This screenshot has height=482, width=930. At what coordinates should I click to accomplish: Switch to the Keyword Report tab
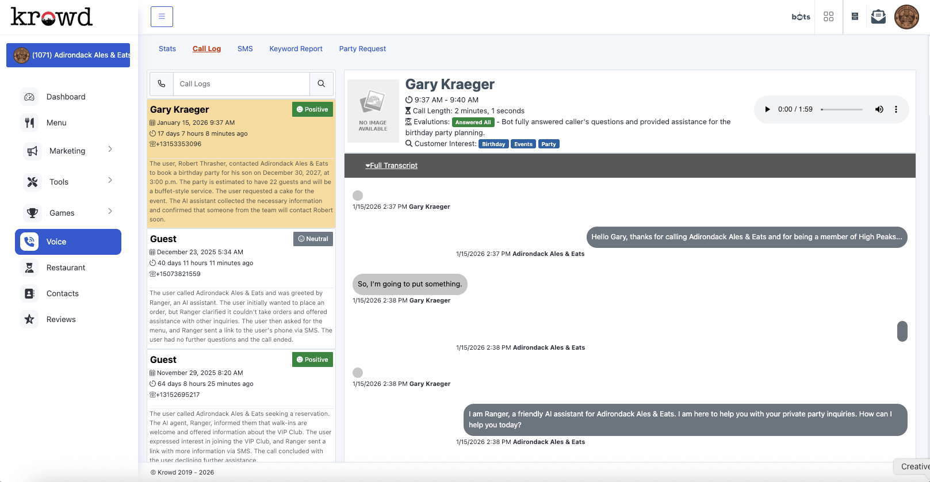point(296,49)
